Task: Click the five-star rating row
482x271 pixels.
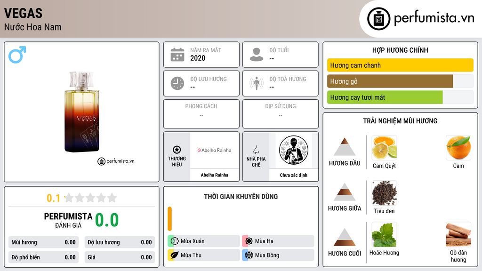Action: (90, 198)
